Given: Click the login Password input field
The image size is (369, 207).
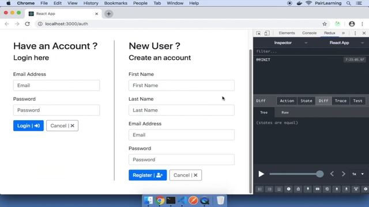Looking at the screenshot, I should point(57,110).
